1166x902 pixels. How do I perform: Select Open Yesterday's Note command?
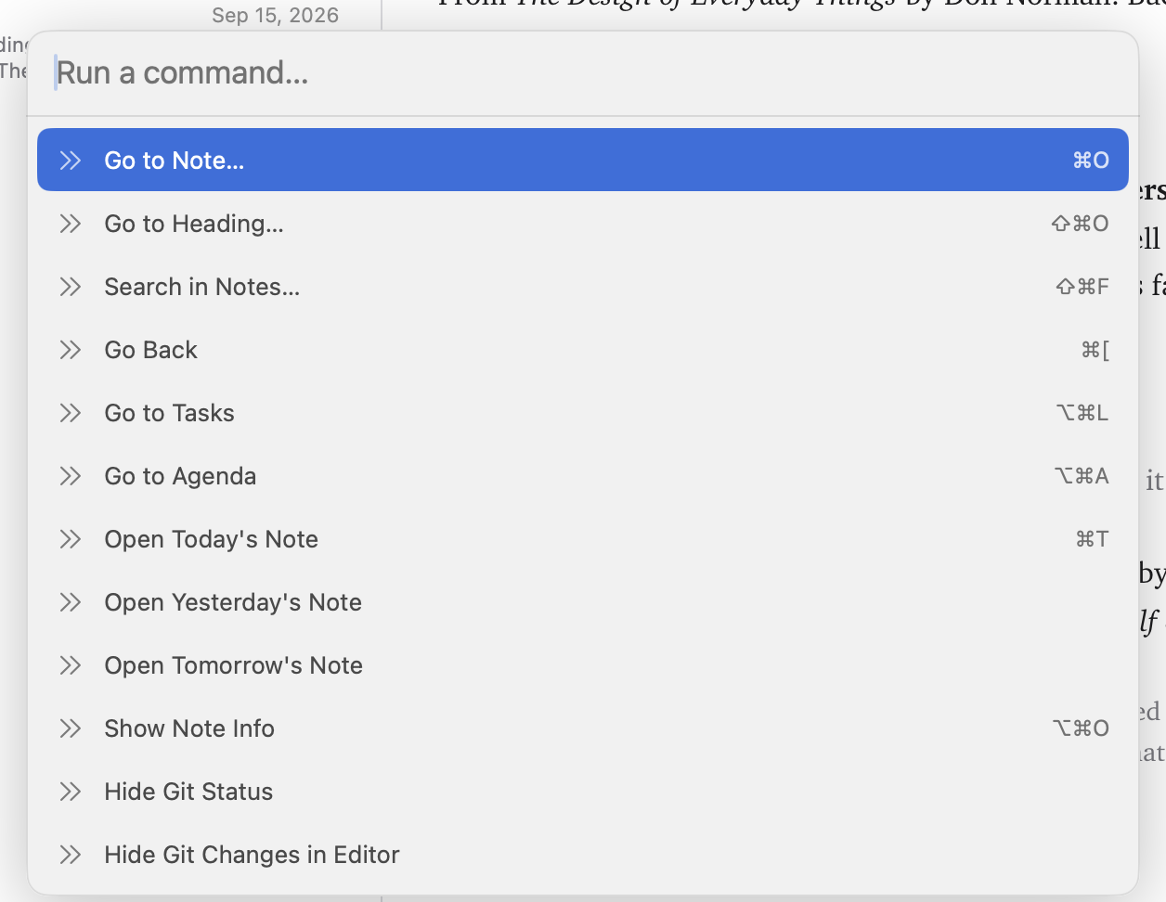pyautogui.click(x=583, y=601)
